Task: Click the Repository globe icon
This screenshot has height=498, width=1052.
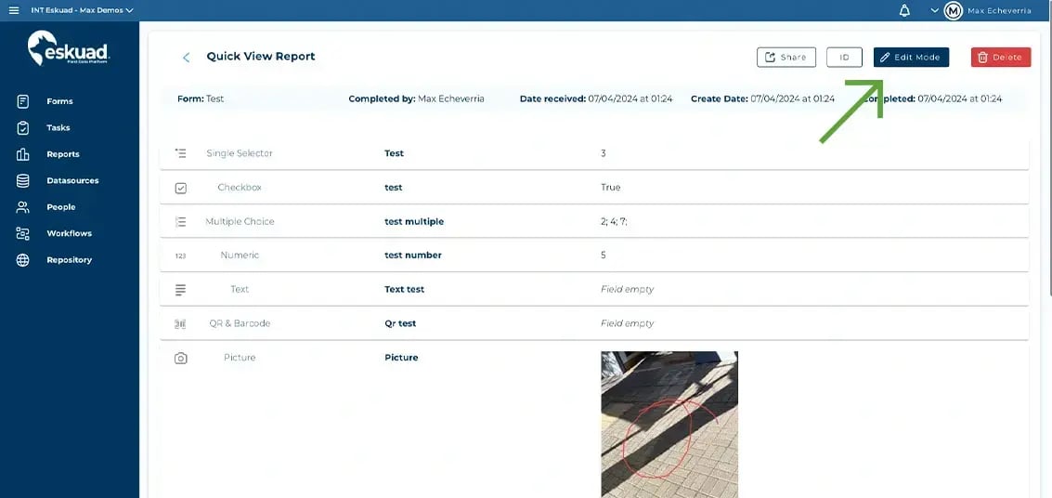Action: click(x=23, y=260)
